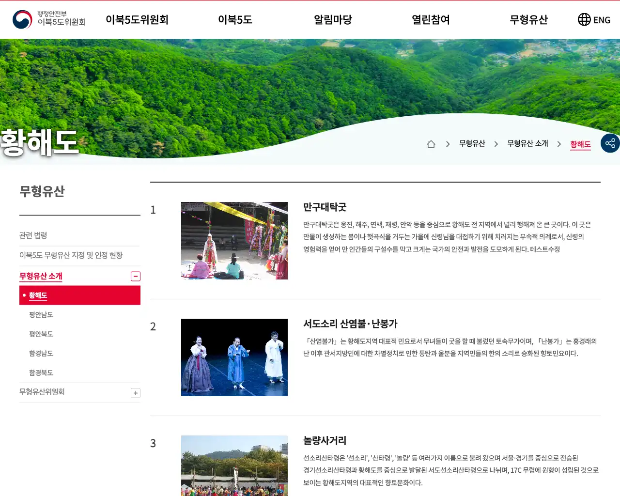The image size is (620, 496).
Task: Click the 무형유산 breadcrumb link
Action: (x=472, y=143)
